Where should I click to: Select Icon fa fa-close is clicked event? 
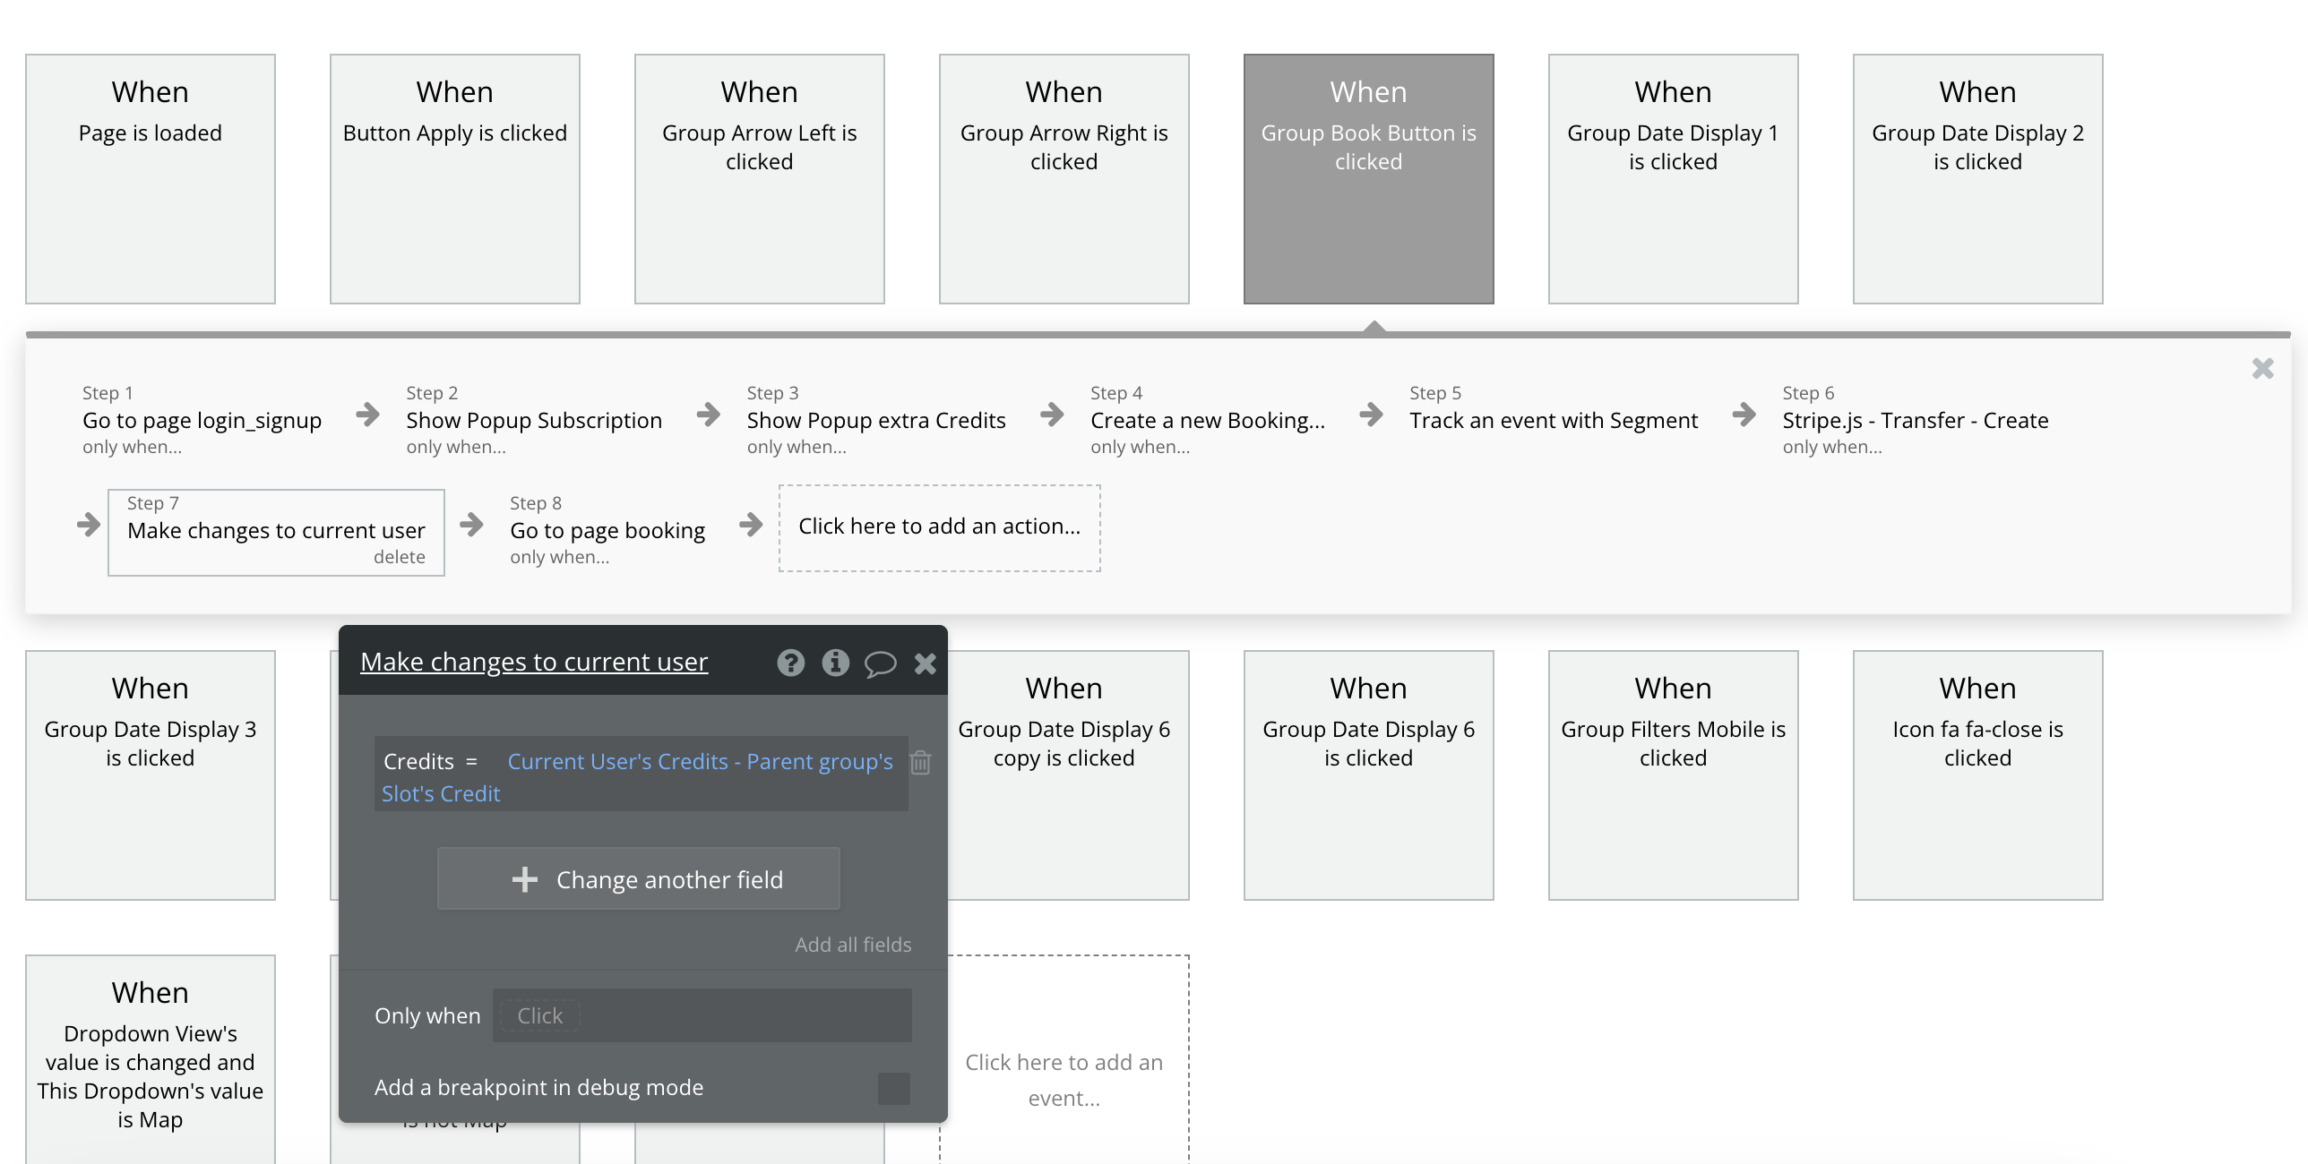[x=1976, y=775]
